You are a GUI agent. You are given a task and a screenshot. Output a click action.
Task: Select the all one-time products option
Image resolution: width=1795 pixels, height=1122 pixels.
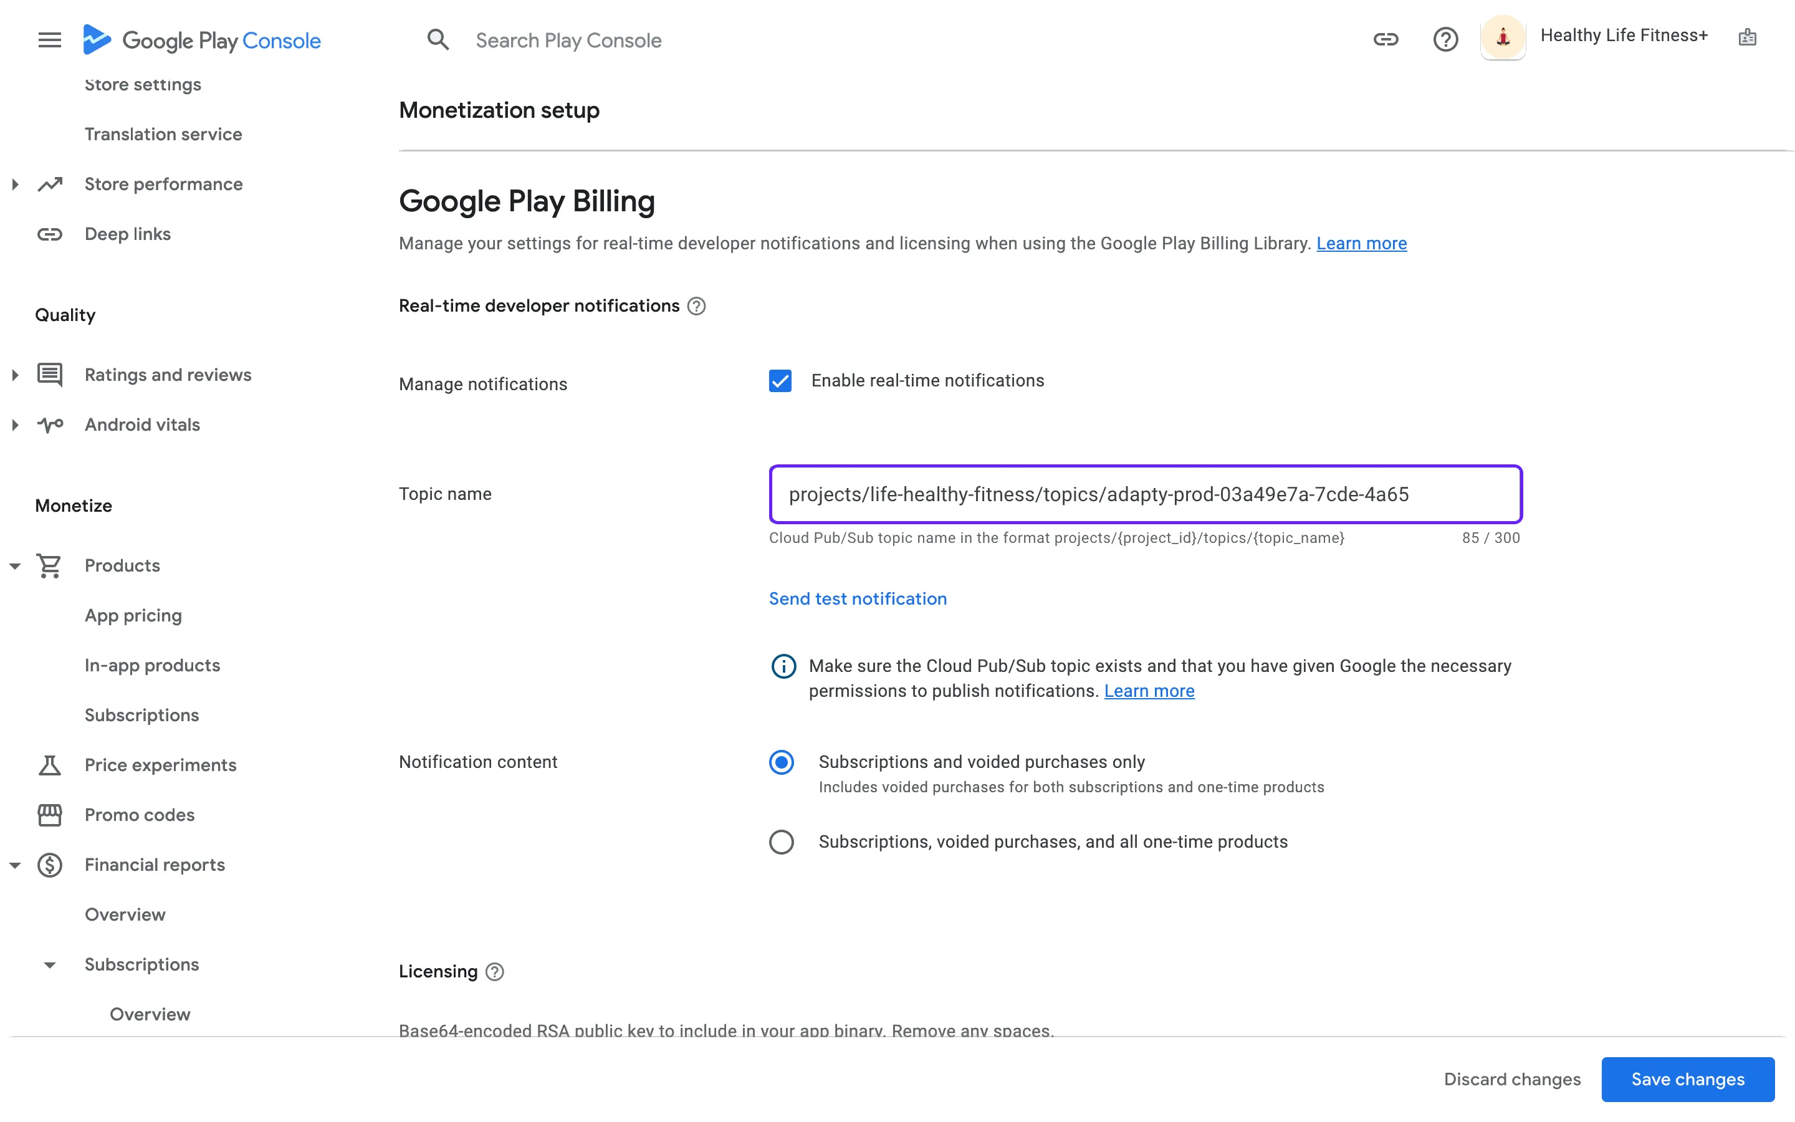(x=781, y=842)
